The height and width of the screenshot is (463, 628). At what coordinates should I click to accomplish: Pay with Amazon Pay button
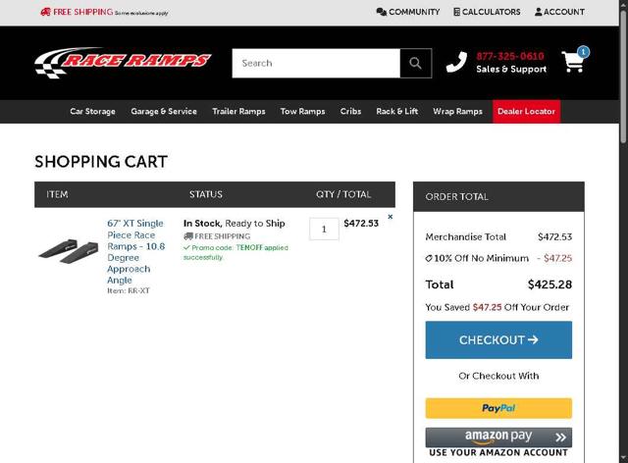498,437
